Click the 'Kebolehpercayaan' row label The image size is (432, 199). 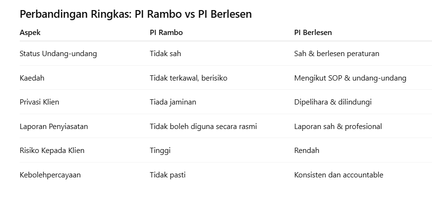[50, 175]
